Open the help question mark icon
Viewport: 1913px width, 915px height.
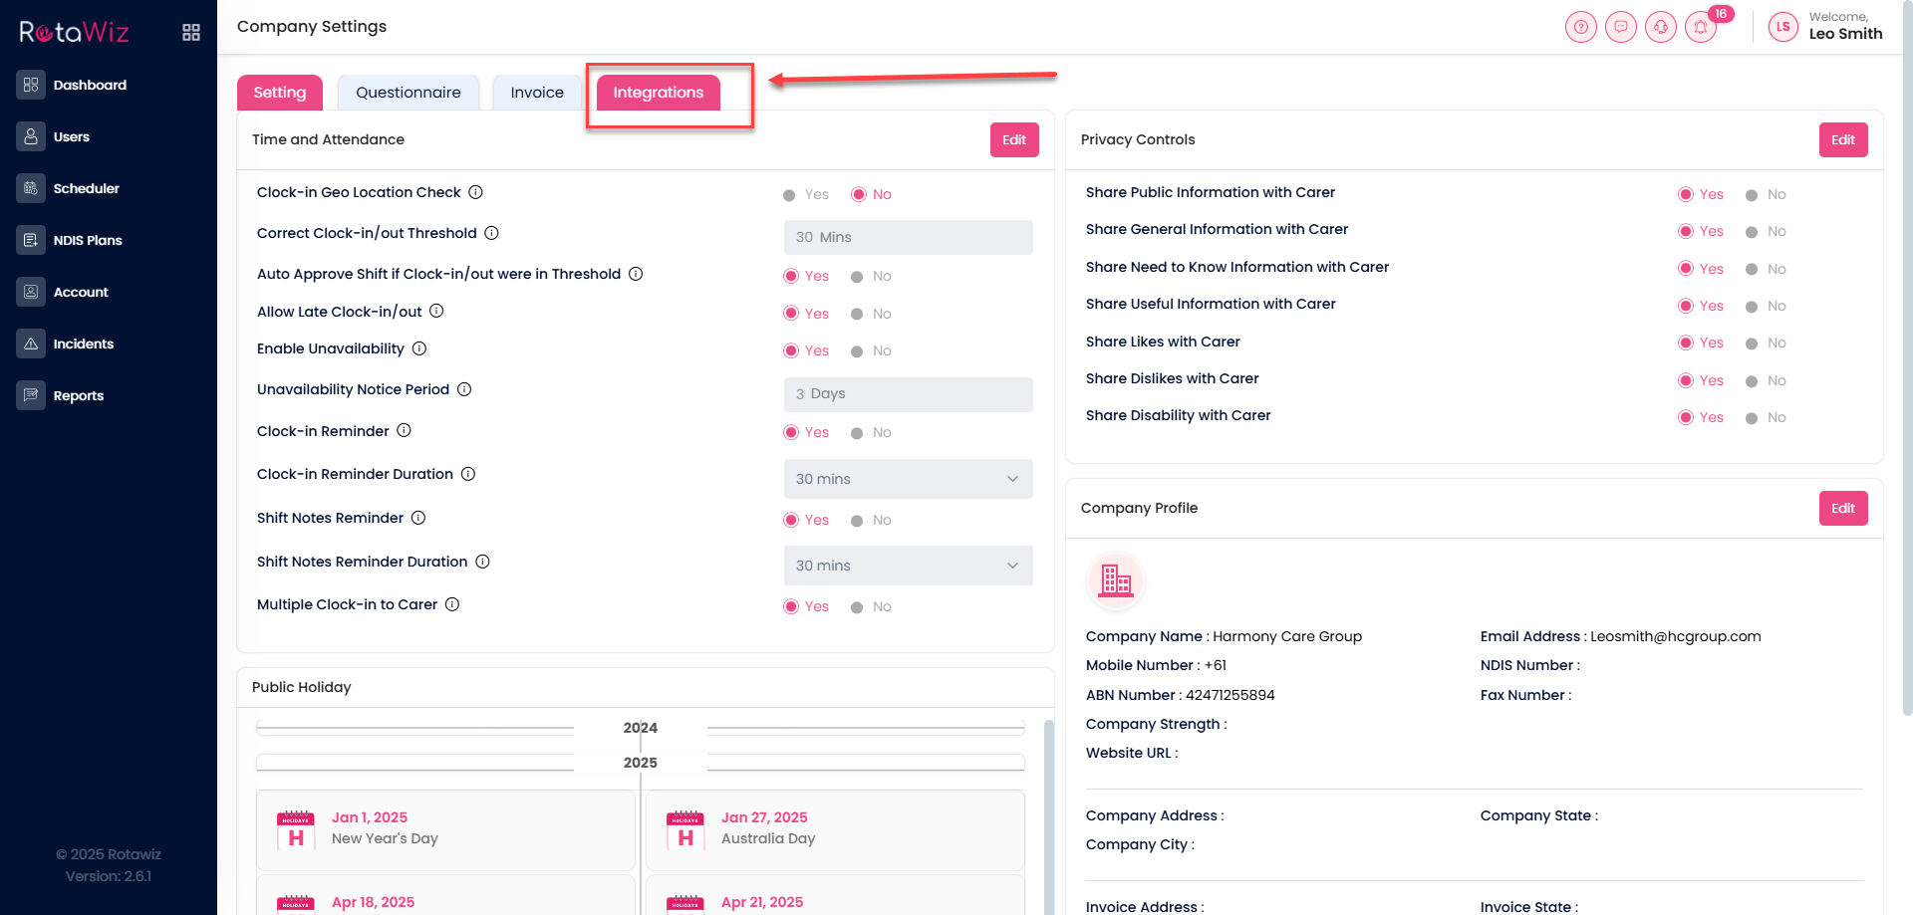pyautogui.click(x=1580, y=27)
